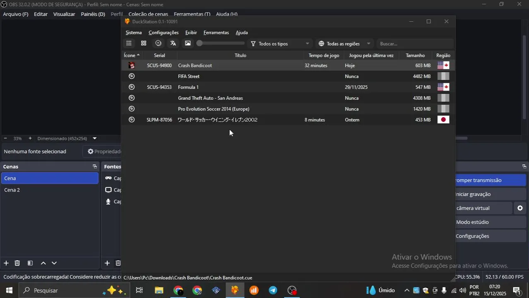Click the Japan flag in SLPM-87056 row
Screen dimensions: 529x298
coord(443,120)
